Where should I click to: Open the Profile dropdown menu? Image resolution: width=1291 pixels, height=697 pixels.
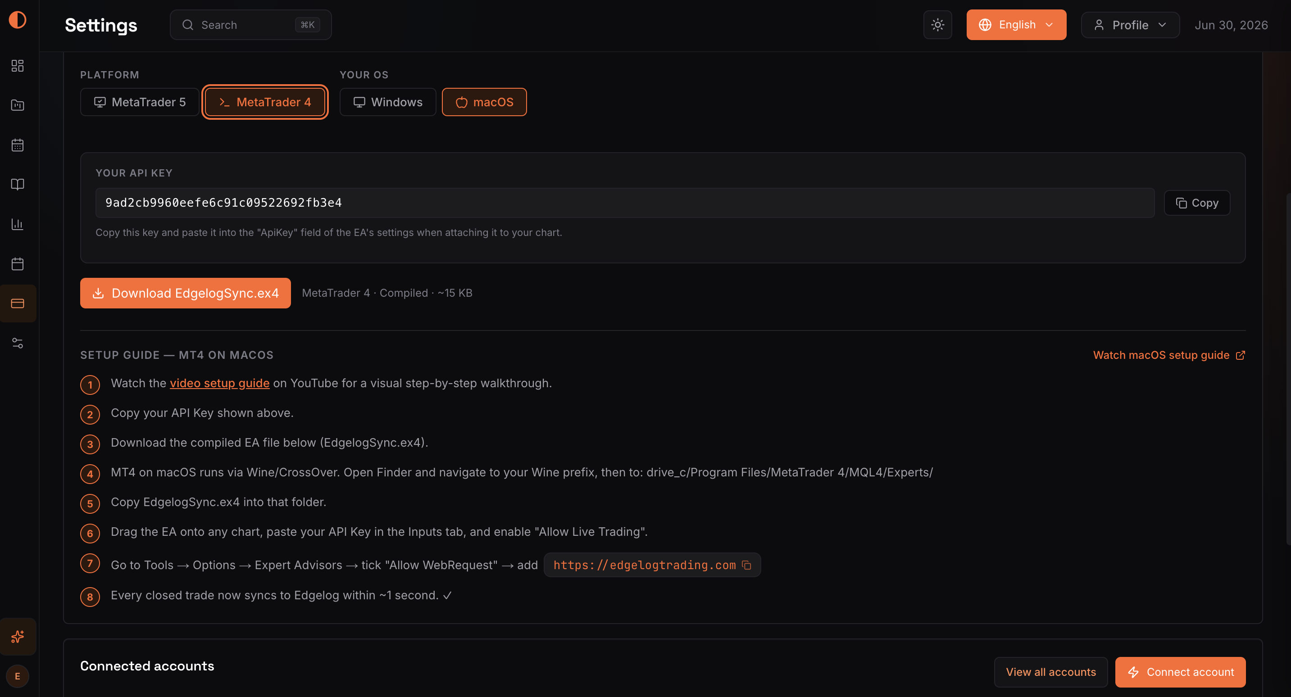tap(1130, 25)
